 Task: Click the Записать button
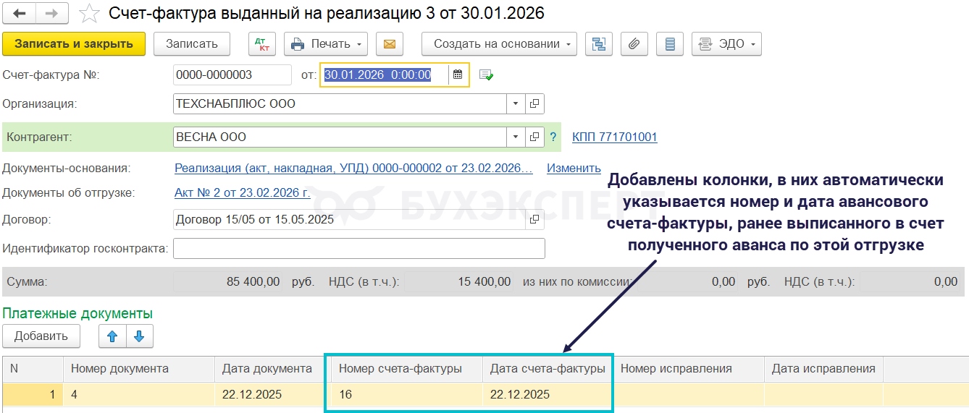coord(192,43)
